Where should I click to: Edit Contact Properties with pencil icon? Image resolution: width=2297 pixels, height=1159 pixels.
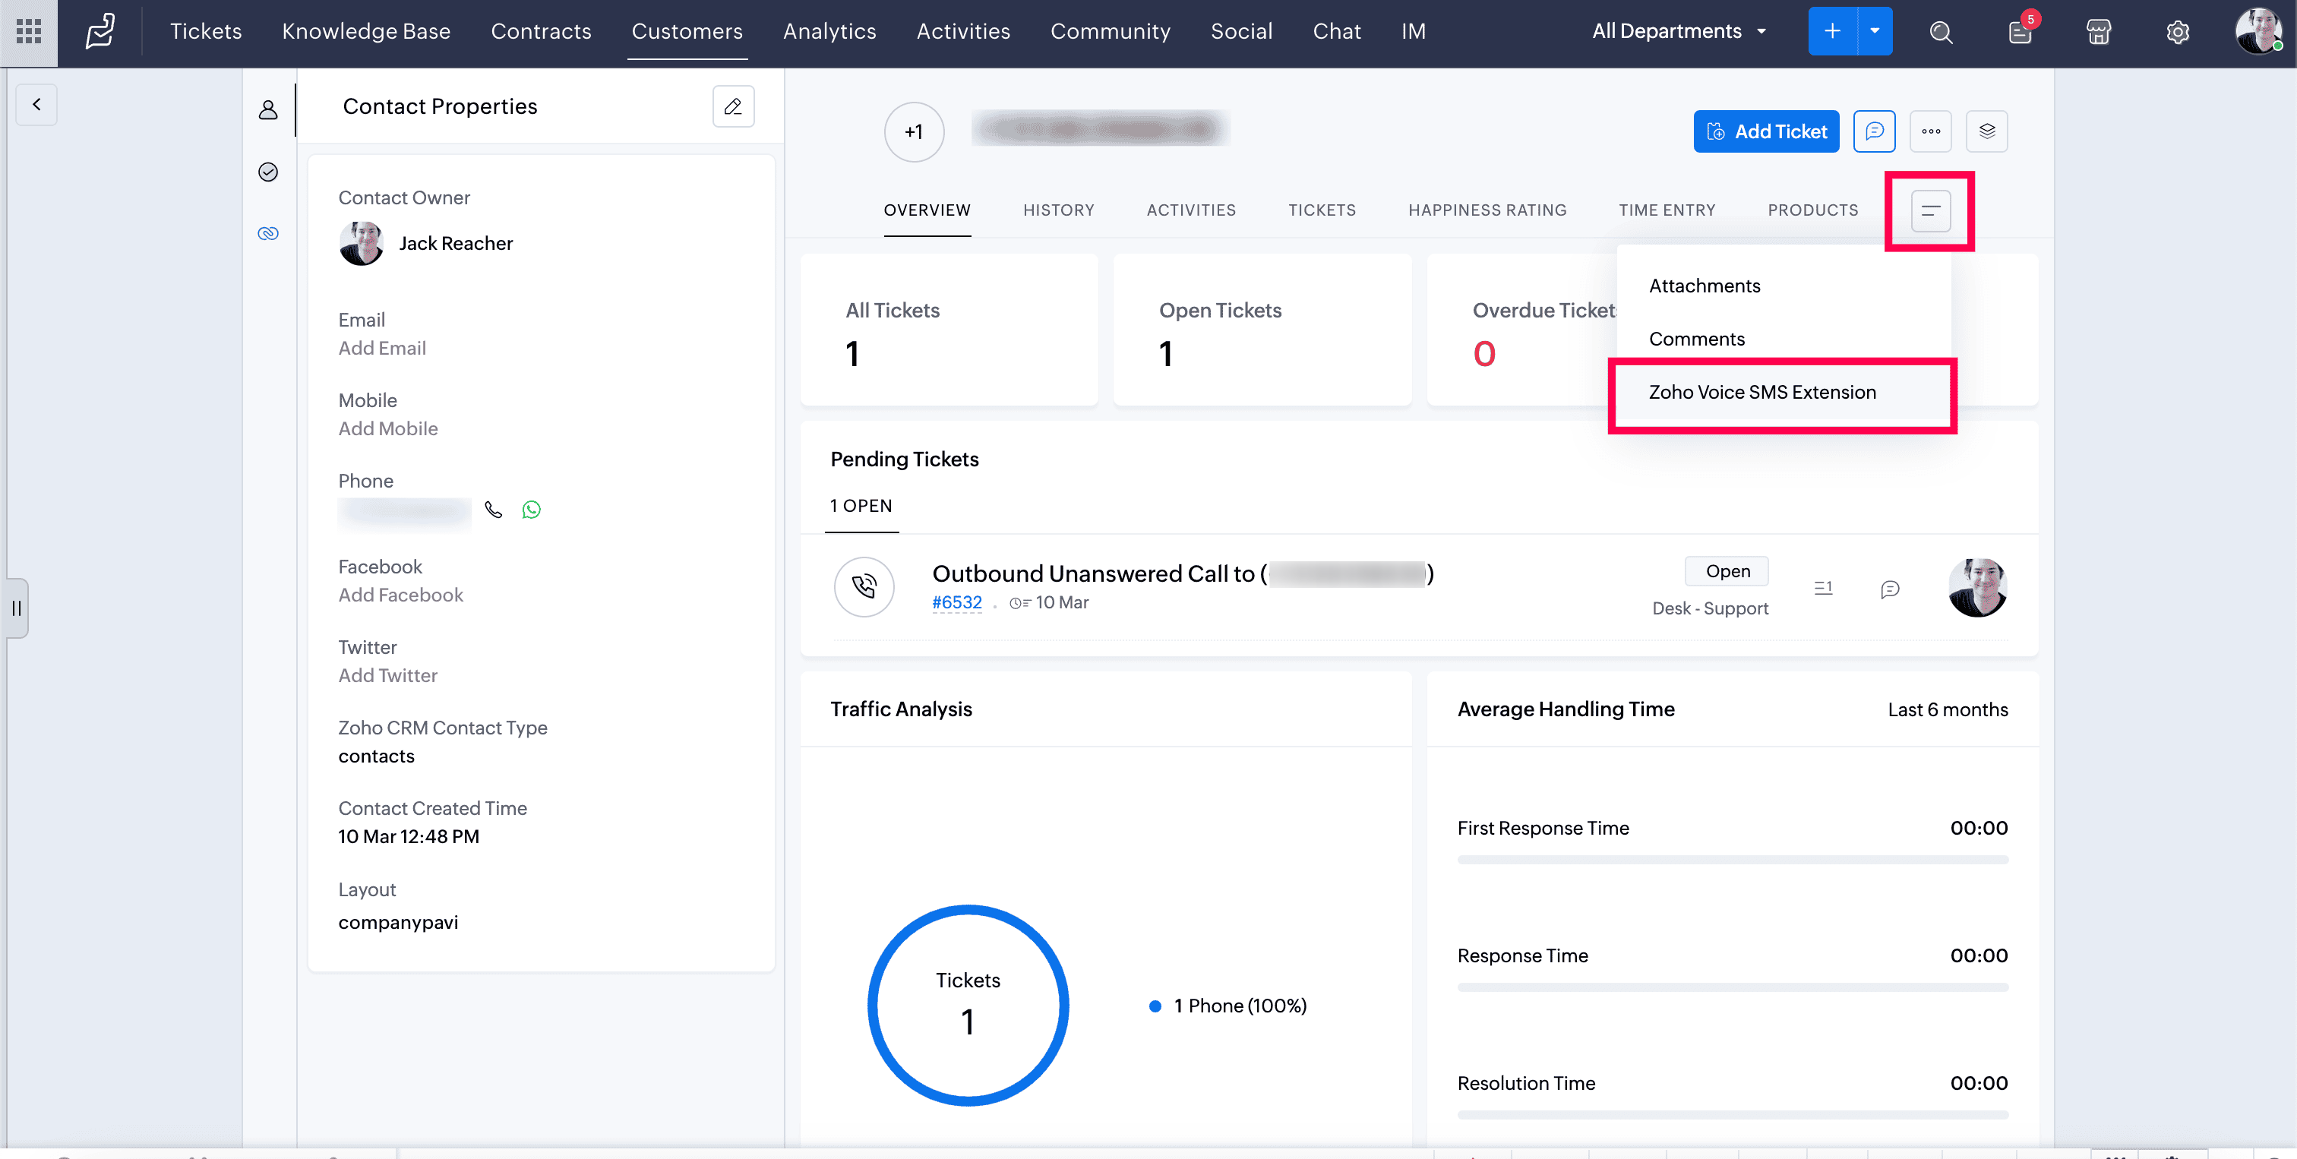(733, 106)
